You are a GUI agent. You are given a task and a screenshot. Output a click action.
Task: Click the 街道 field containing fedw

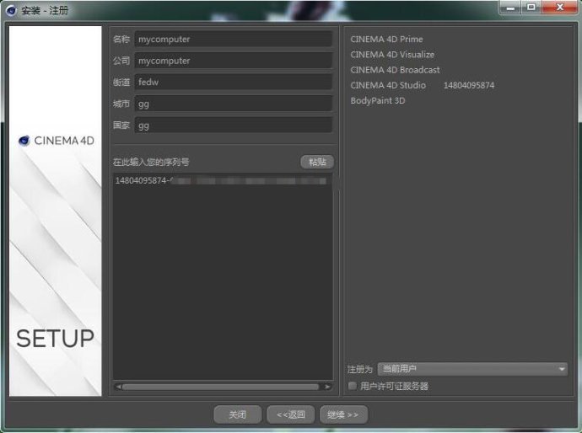(234, 82)
